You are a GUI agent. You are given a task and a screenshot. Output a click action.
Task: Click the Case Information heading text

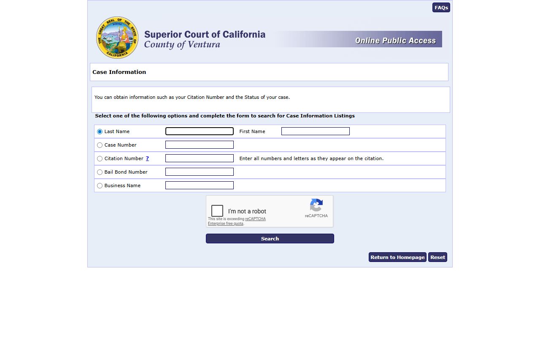tap(119, 72)
